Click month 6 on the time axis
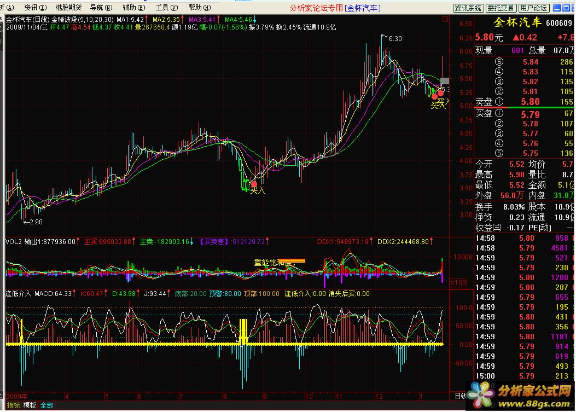576x412 pixels. coord(139,396)
